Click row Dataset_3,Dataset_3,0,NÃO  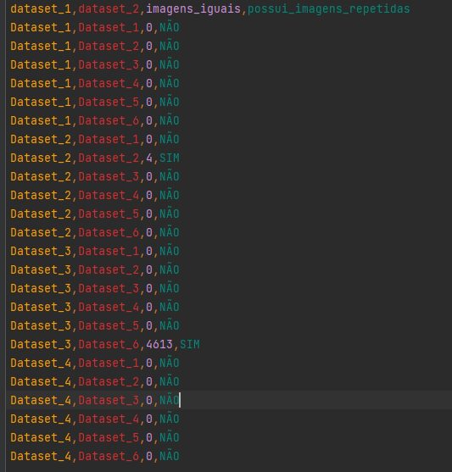coord(95,288)
